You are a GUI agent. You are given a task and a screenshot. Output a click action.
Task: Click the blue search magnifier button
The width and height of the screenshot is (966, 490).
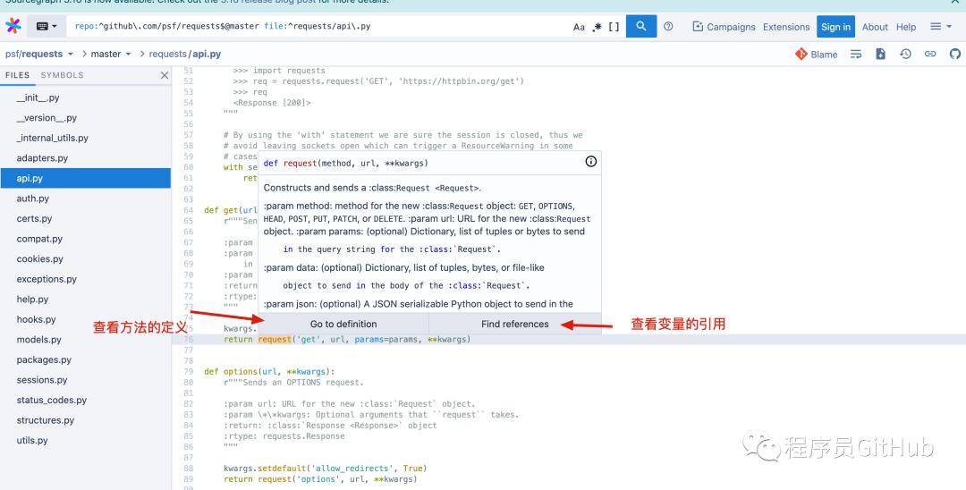641,27
